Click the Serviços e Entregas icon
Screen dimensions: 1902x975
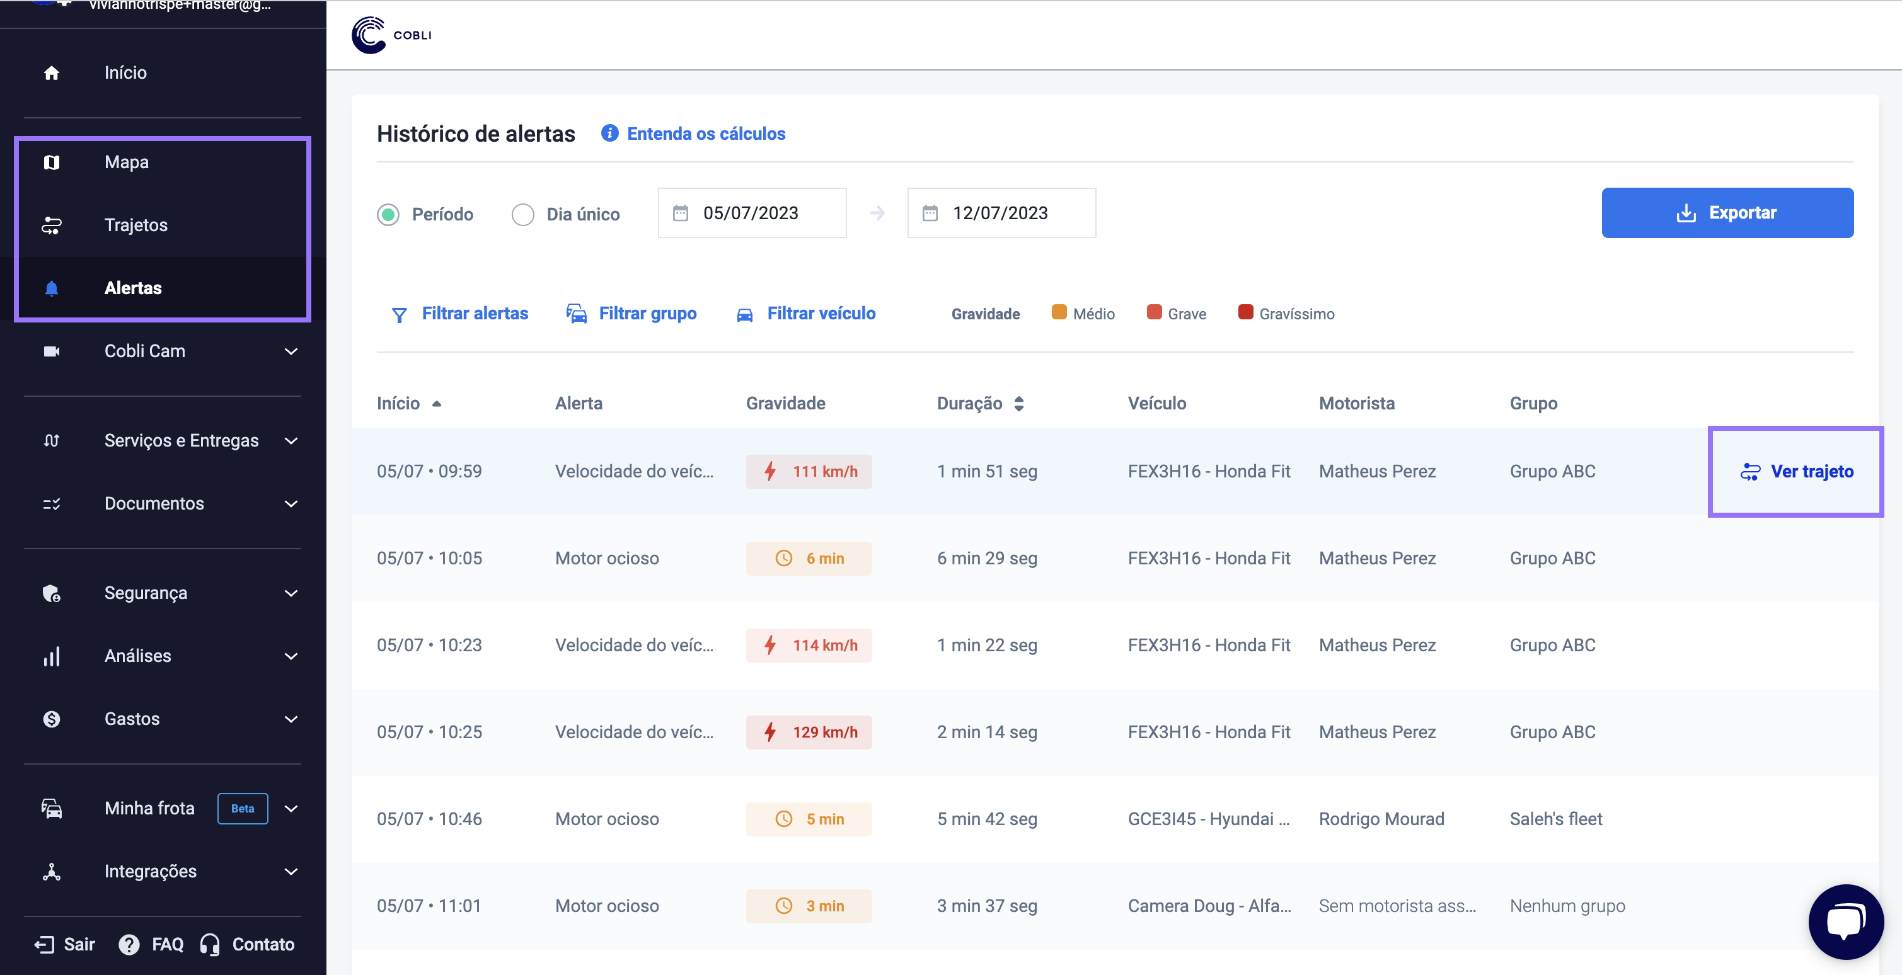click(x=51, y=441)
